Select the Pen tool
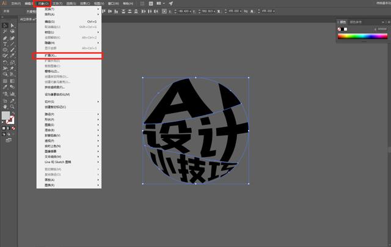This screenshot has height=247, width=391. pyautogui.click(x=5, y=38)
